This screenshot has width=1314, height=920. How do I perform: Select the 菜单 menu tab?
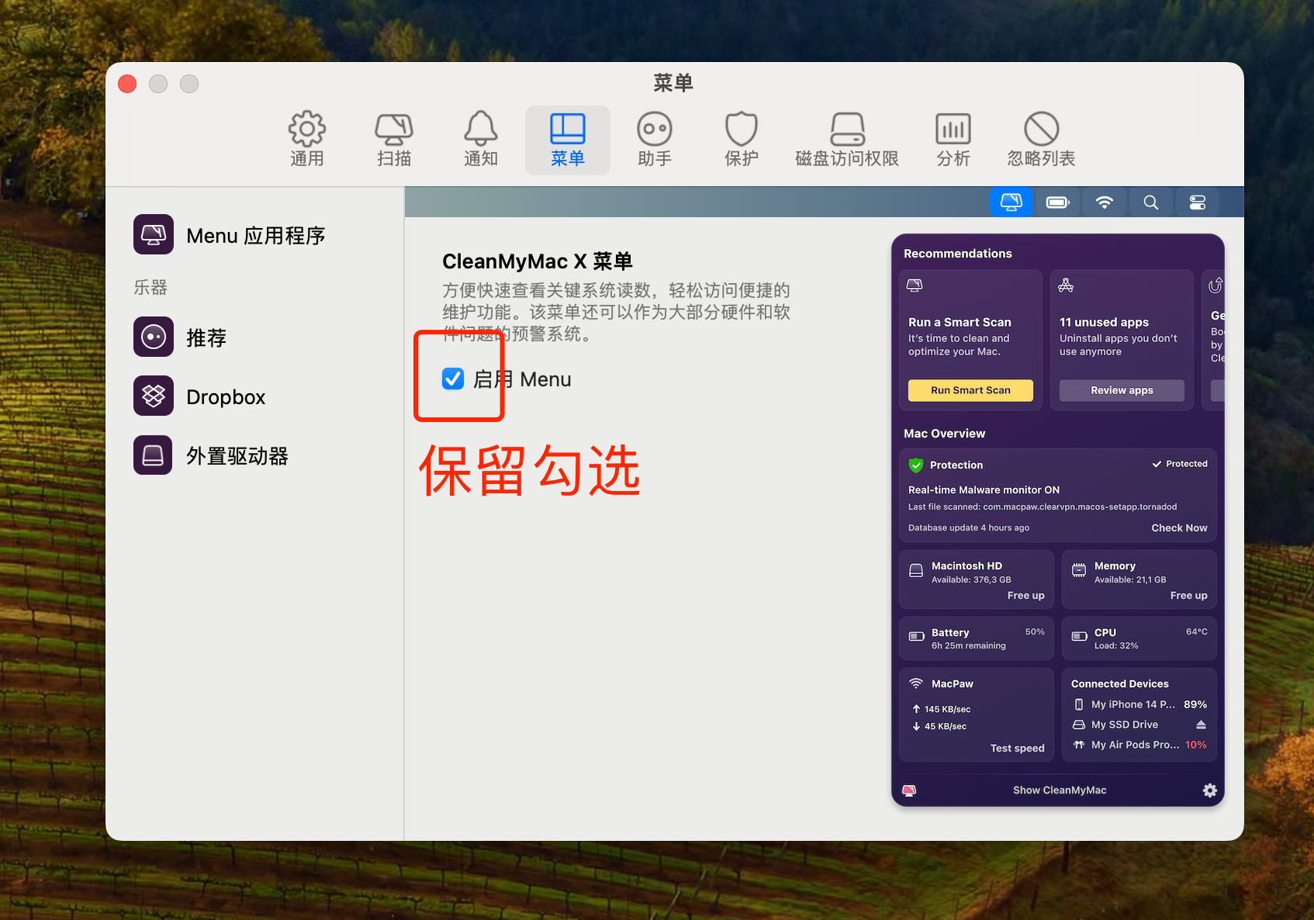(x=568, y=140)
